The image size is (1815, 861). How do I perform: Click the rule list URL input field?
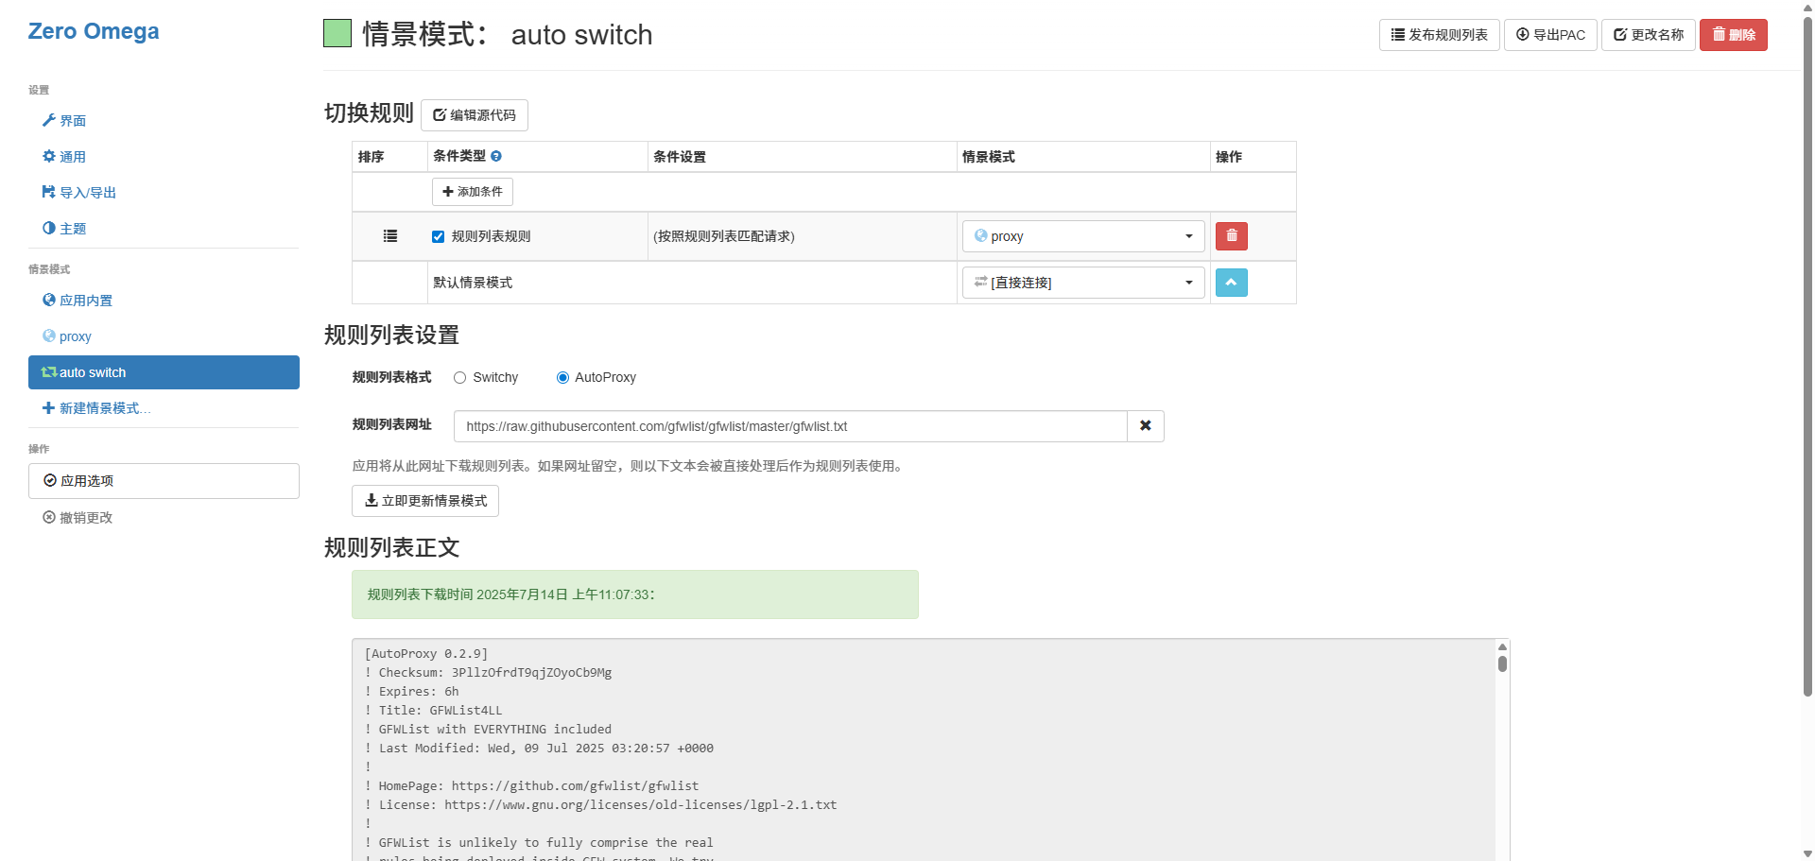[x=789, y=426]
